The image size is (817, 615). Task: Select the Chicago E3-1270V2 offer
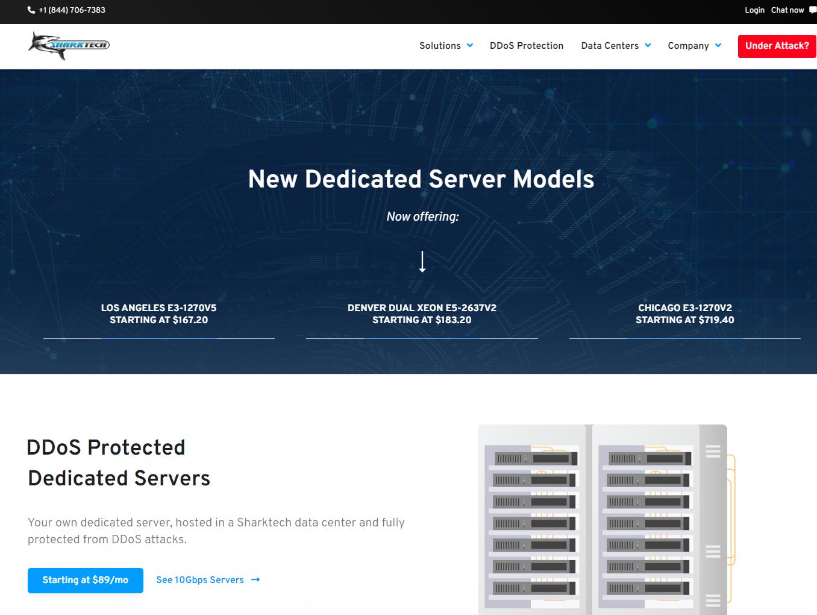tap(685, 314)
